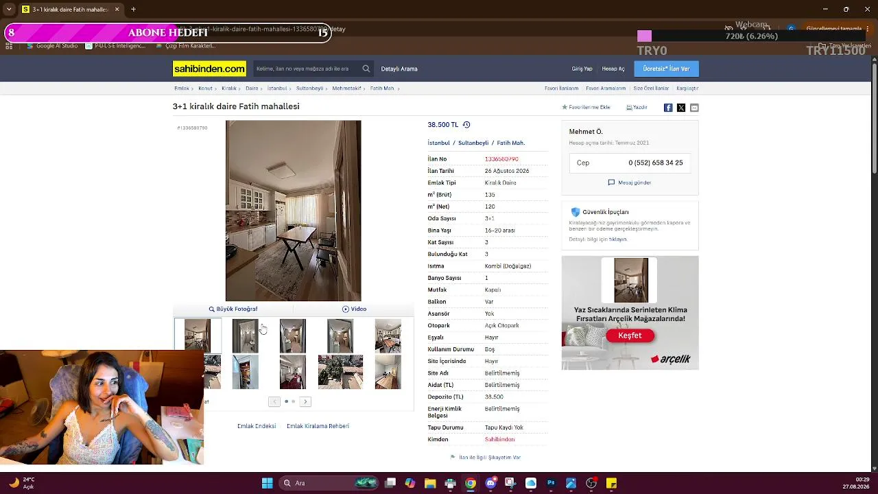878x494 pixels.
Task: Select the first photo thumbnail in top row
Action: [198, 336]
